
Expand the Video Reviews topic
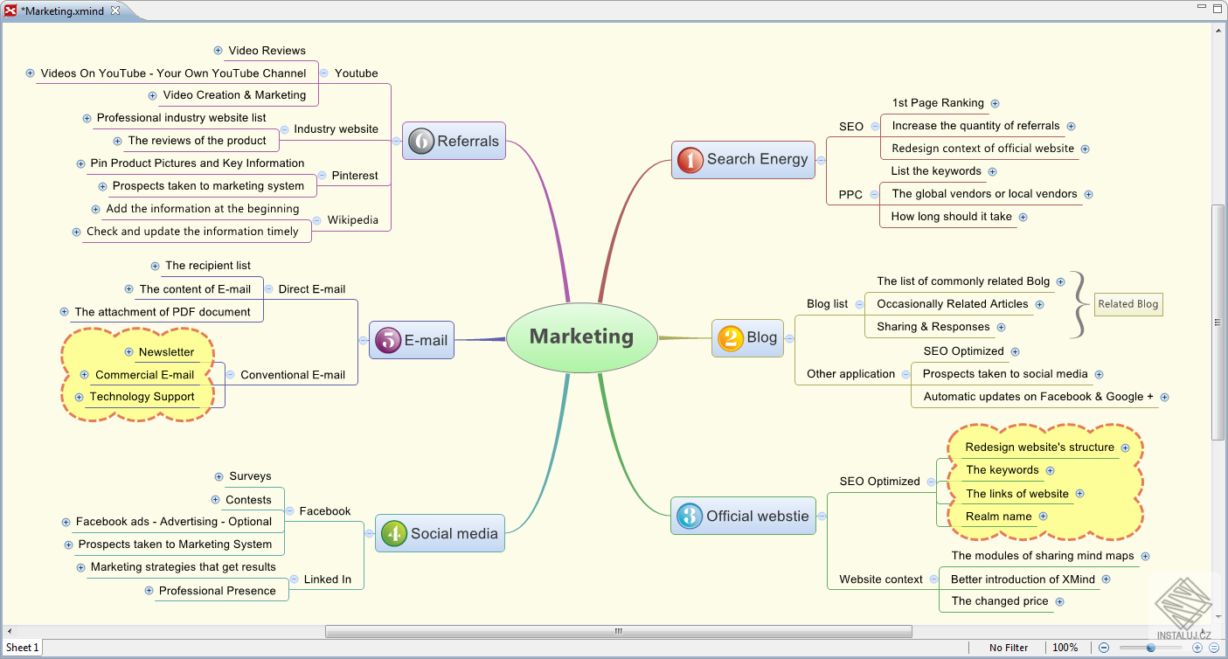pos(219,50)
